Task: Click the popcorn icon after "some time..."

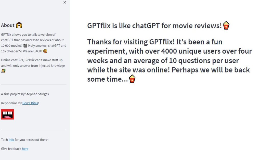Action: 132,79
